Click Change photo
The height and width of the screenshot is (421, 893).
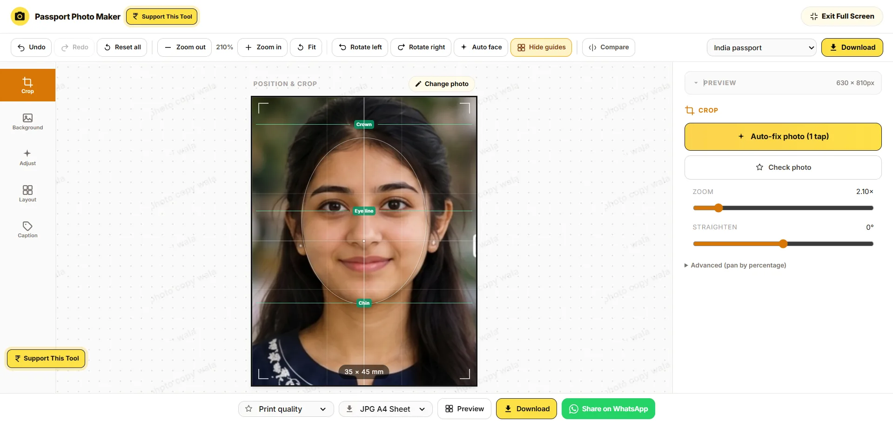click(x=442, y=84)
